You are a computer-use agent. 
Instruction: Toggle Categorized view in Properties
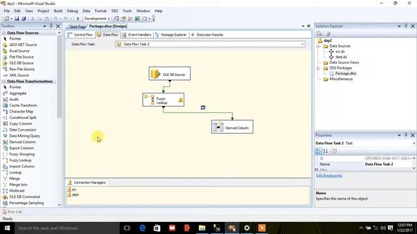318,151
